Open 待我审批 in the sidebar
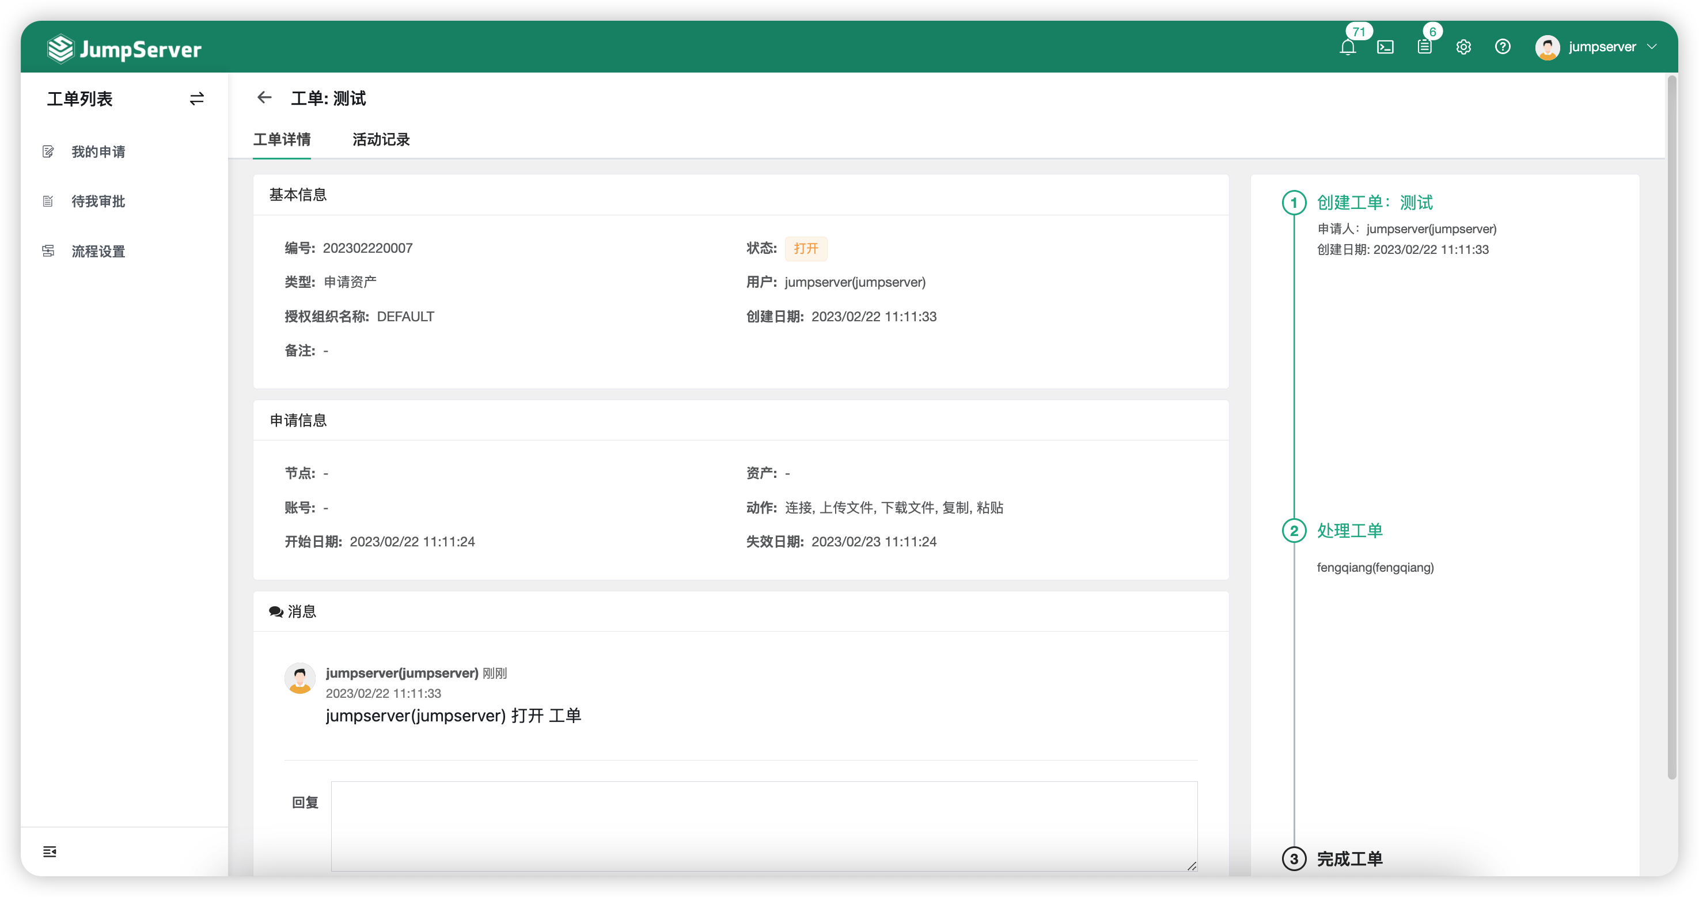The image size is (1699, 897). tap(98, 201)
